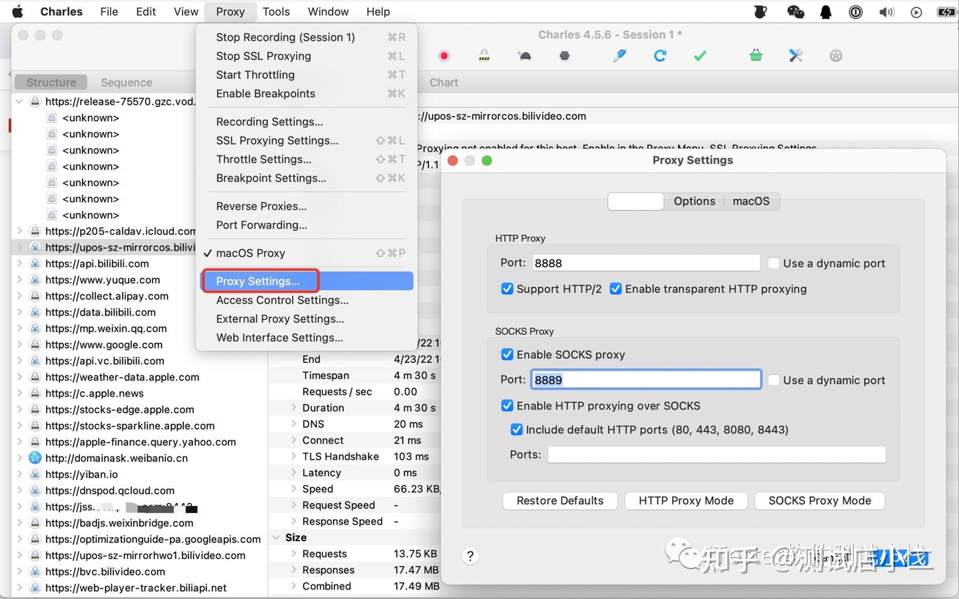This screenshot has height=599, width=959.
Task: Enable the Use a dynamic port checkbox for HTTP
Action: click(x=774, y=263)
